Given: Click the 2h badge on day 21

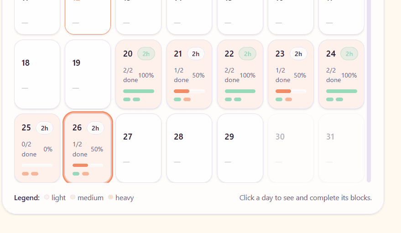Looking at the screenshot, I should coord(196,54).
